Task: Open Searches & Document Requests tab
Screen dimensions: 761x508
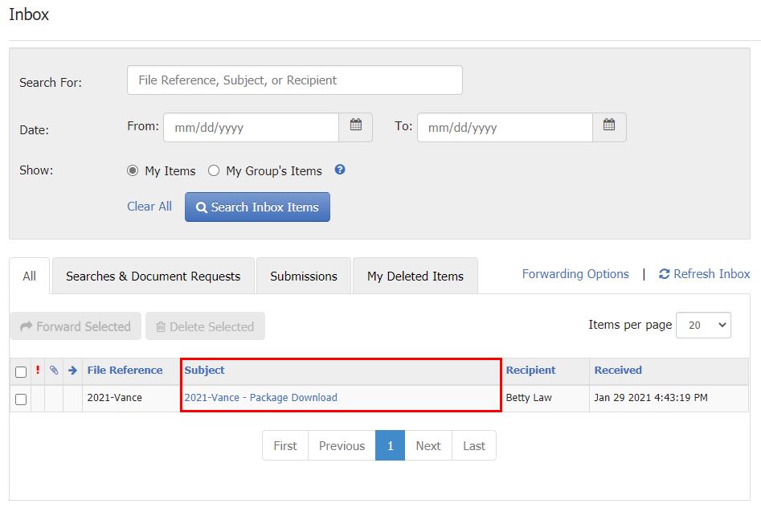Action: click(153, 276)
